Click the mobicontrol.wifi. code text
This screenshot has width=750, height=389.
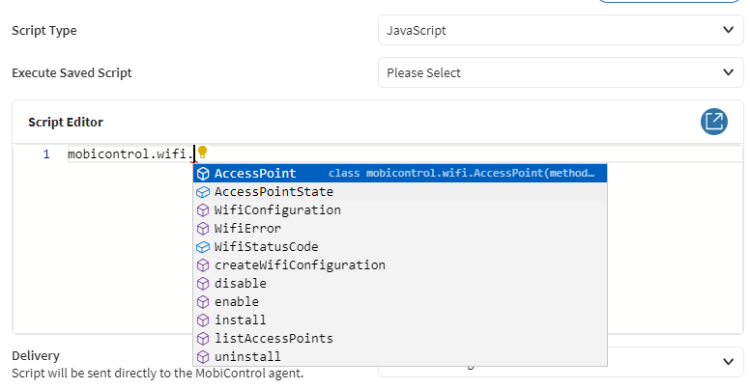pyautogui.click(x=130, y=154)
